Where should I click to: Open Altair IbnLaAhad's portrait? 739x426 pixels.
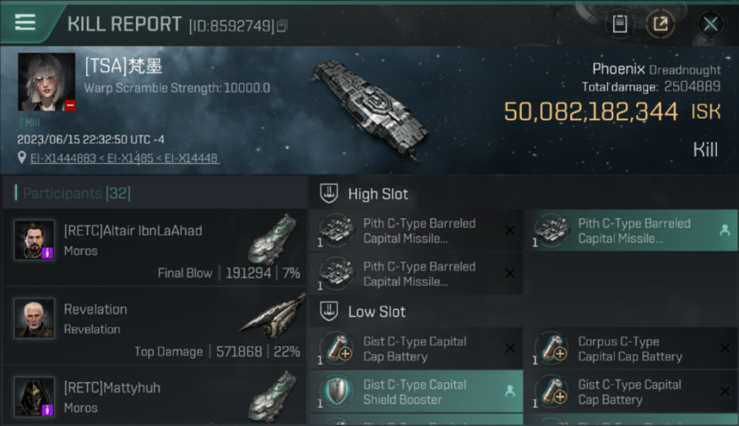point(34,240)
